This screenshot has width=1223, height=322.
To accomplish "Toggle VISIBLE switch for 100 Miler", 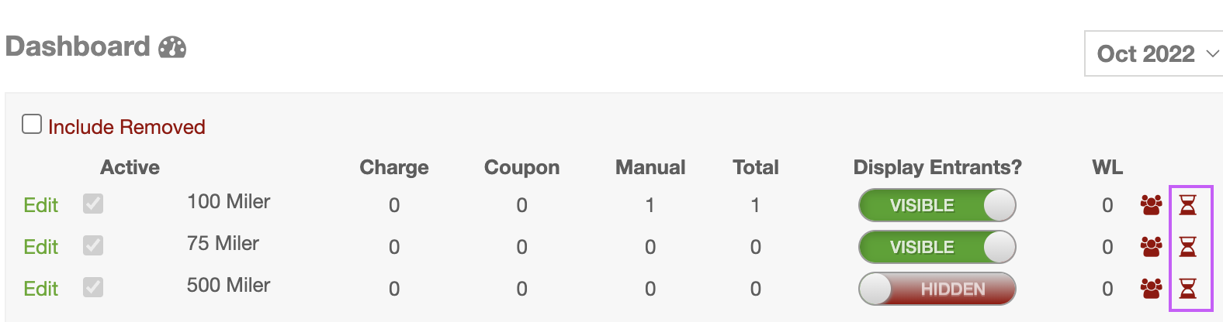I will 937,205.
